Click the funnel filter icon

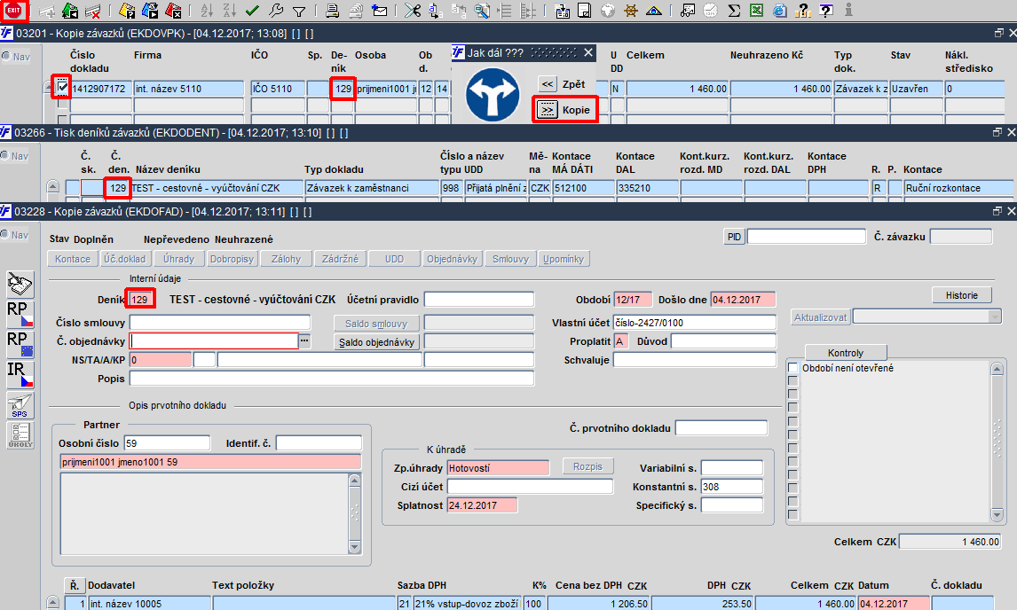coord(299,11)
